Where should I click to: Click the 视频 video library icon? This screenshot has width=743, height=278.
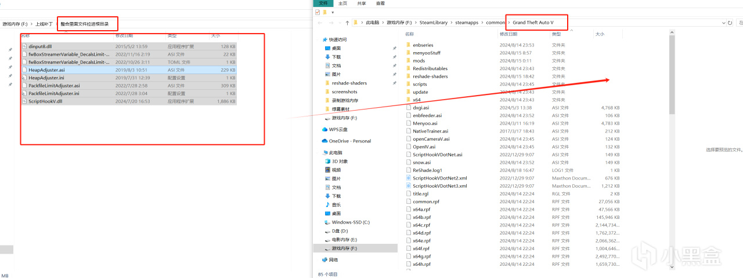tap(328, 170)
